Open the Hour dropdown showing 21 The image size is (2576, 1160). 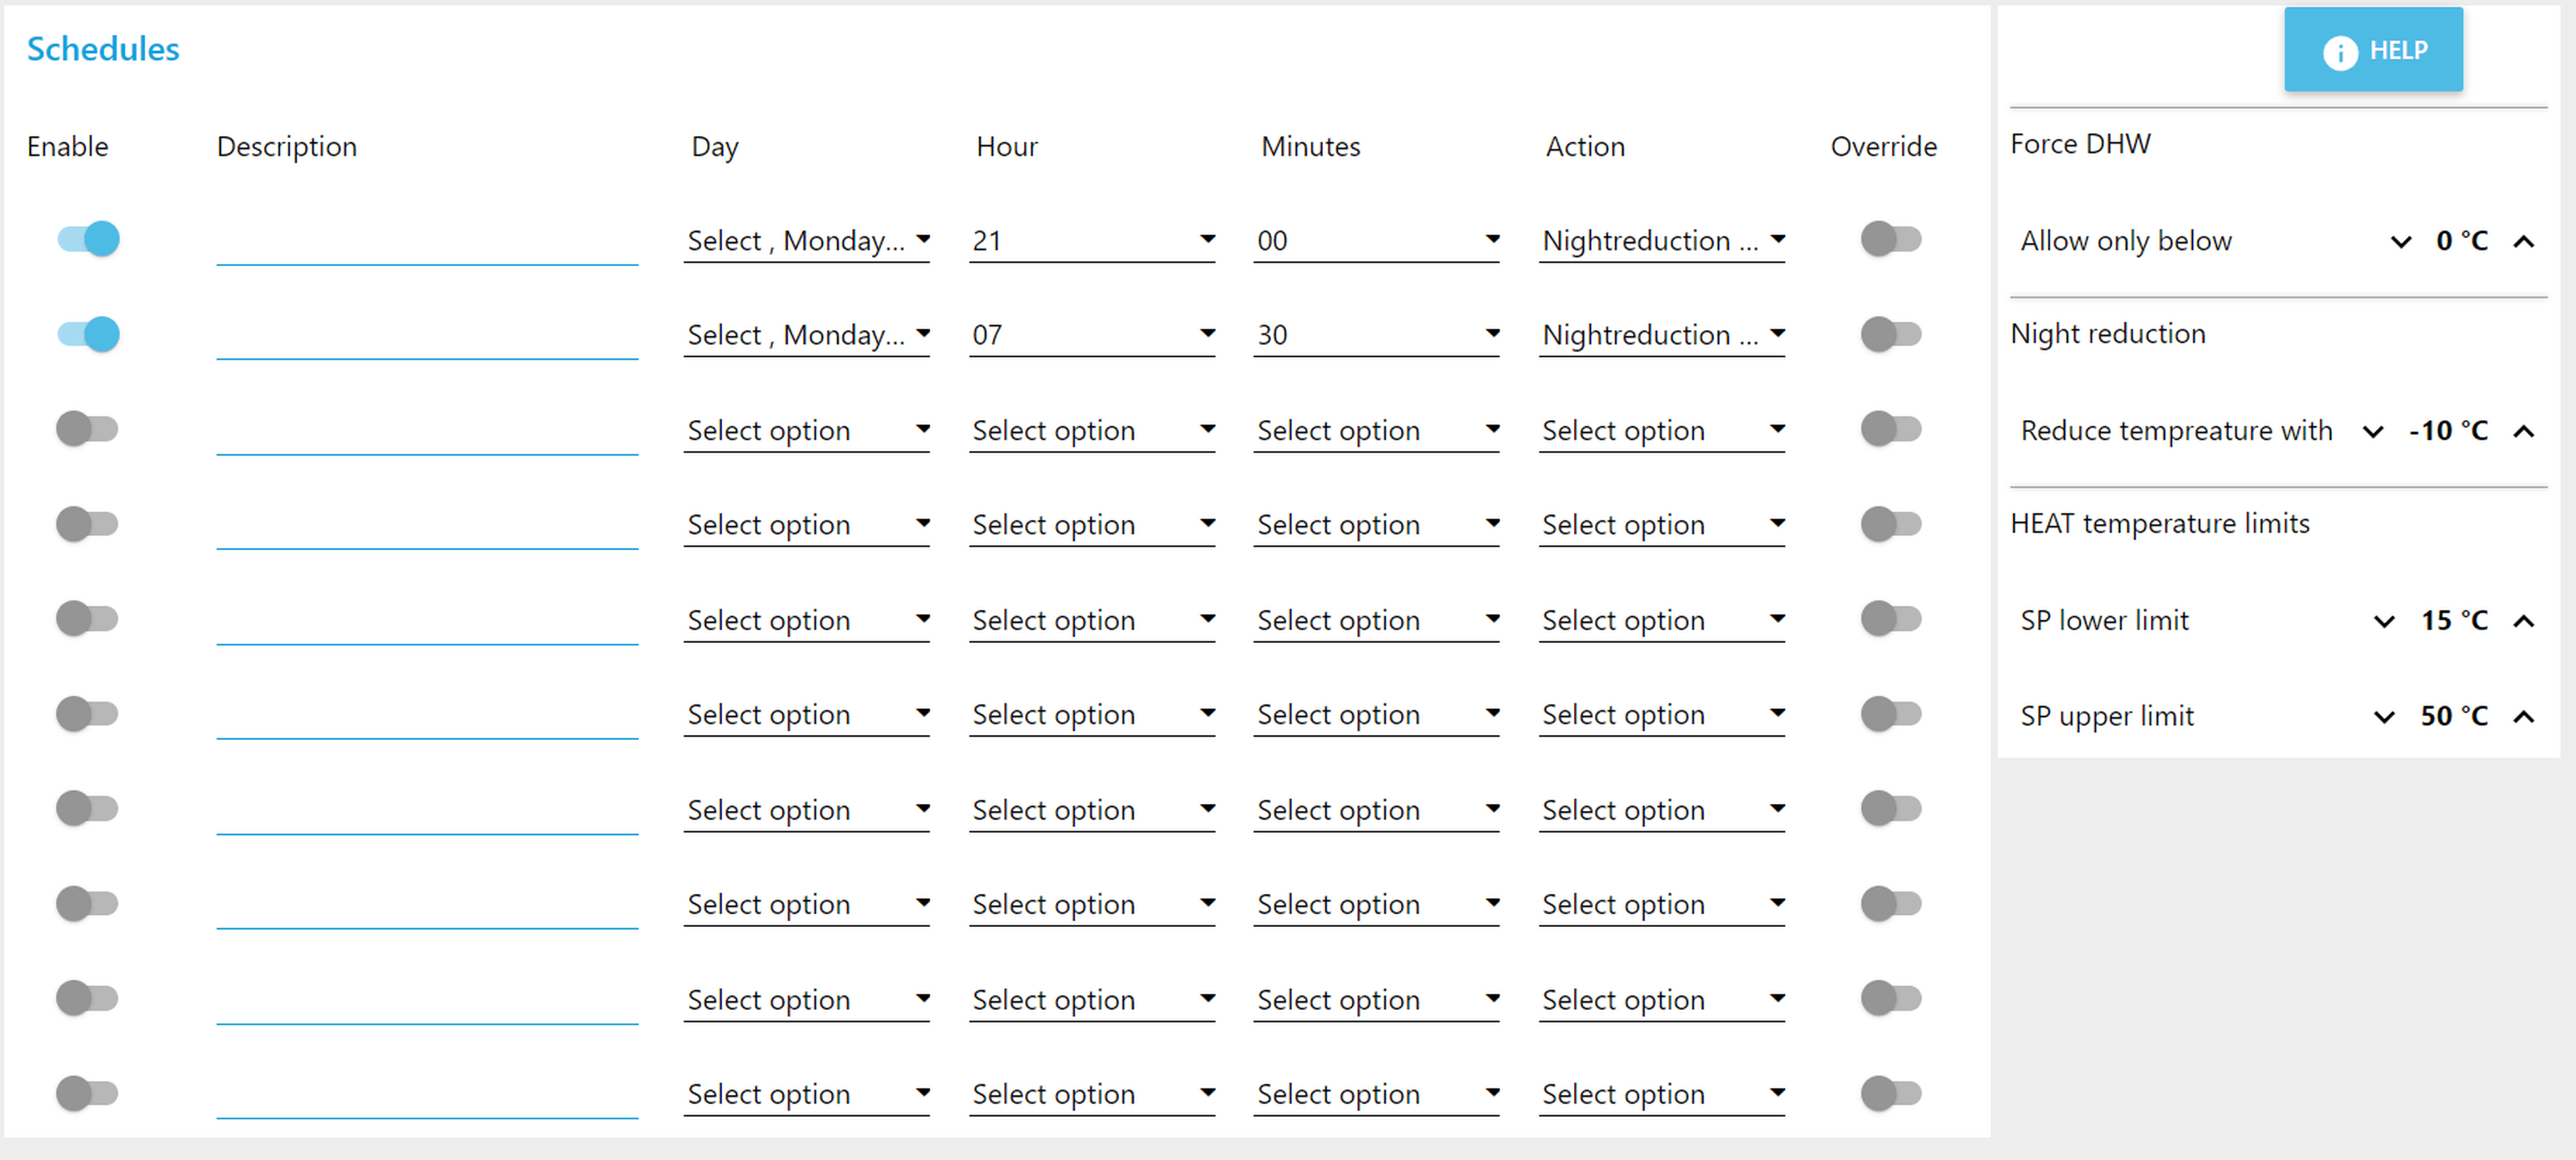point(1092,241)
